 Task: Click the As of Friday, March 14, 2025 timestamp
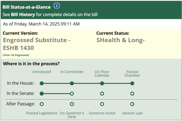41,24
